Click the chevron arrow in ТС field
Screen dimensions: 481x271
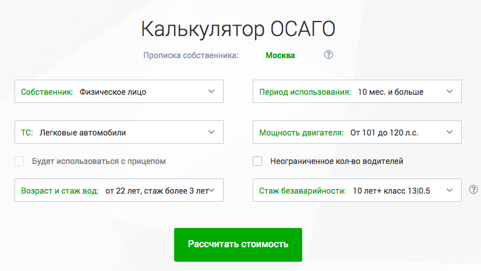[211, 132]
